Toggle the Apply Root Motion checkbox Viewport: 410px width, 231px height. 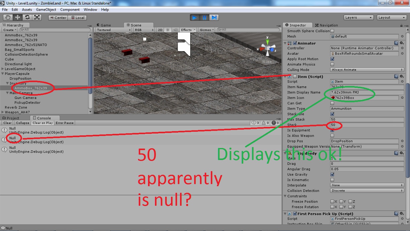pos(332,59)
